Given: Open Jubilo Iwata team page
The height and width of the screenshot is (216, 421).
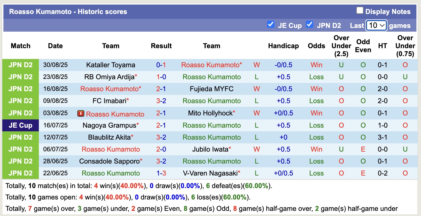Looking at the screenshot, I should coord(210,149).
